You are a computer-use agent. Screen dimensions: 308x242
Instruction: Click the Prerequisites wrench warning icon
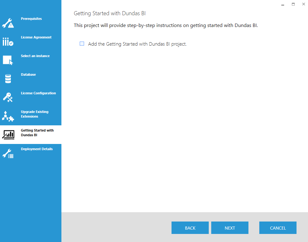8,23
